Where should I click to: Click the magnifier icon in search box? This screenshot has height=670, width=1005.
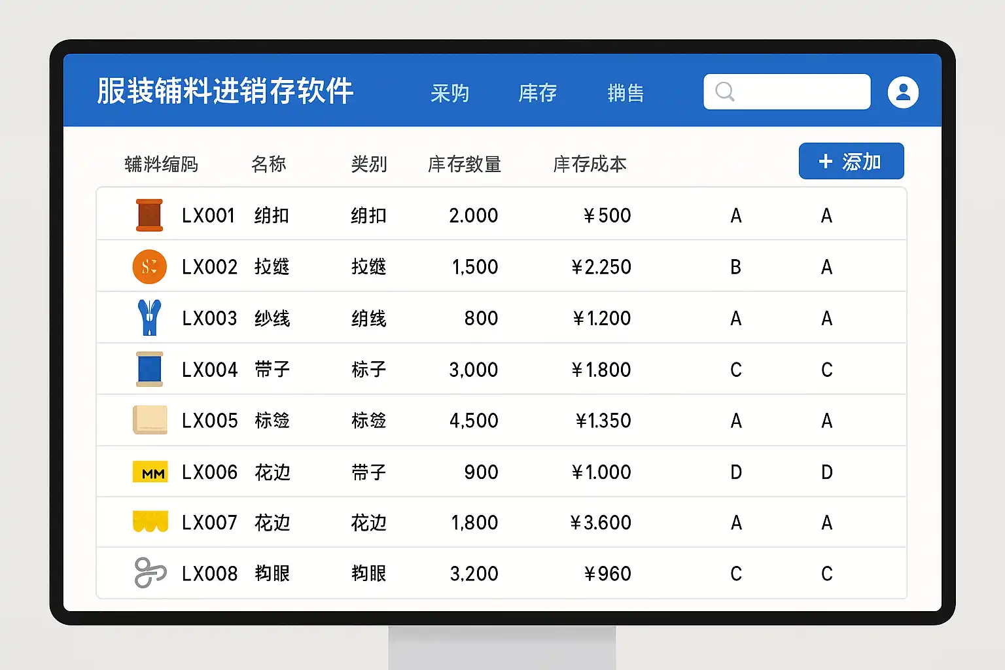(724, 92)
